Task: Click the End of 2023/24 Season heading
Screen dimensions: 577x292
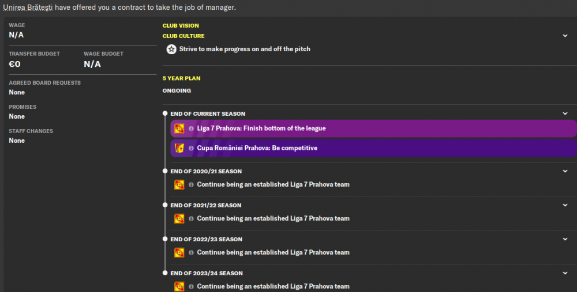Action: pos(207,273)
